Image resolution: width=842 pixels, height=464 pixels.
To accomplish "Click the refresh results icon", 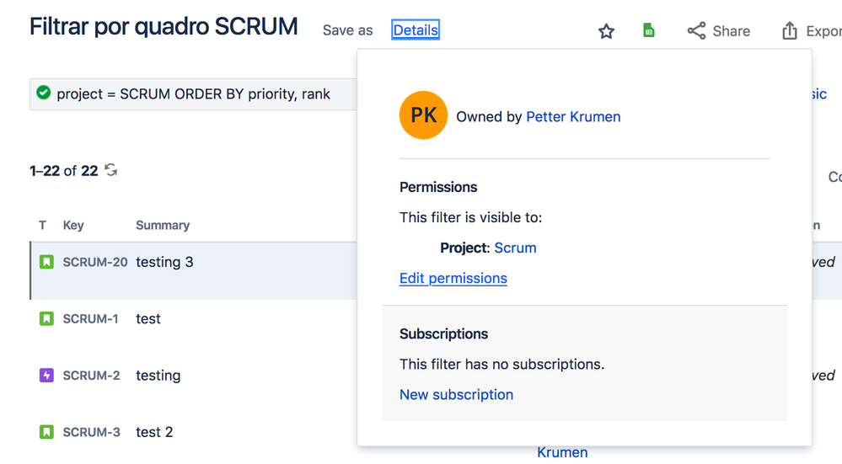I will [111, 170].
